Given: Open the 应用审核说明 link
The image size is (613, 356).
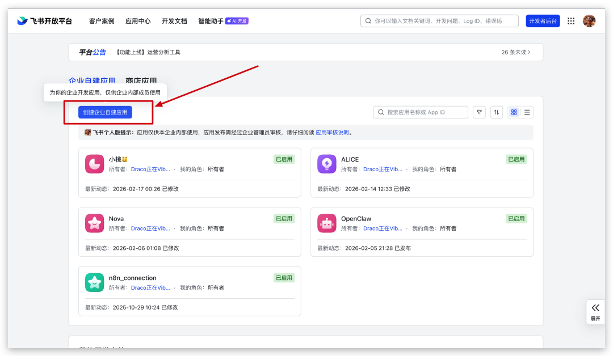Looking at the screenshot, I should (332, 133).
